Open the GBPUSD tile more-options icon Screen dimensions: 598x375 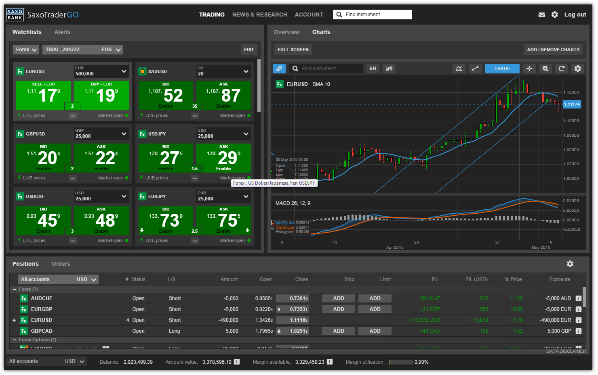(x=72, y=178)
